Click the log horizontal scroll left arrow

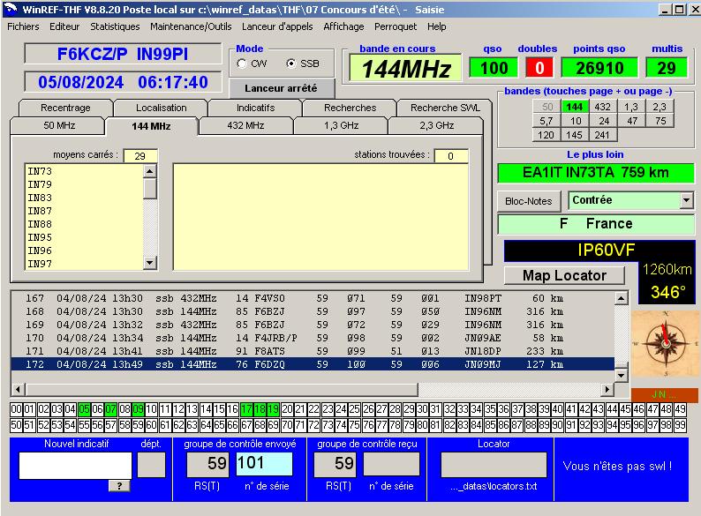[x=18, y=389]
